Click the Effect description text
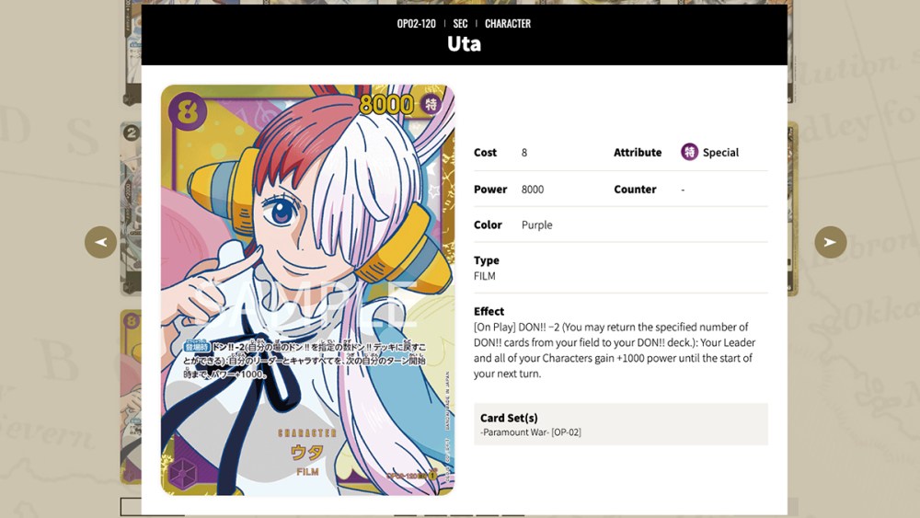The width and height of the screenshot is (920, 518). (x=615, y=351)
